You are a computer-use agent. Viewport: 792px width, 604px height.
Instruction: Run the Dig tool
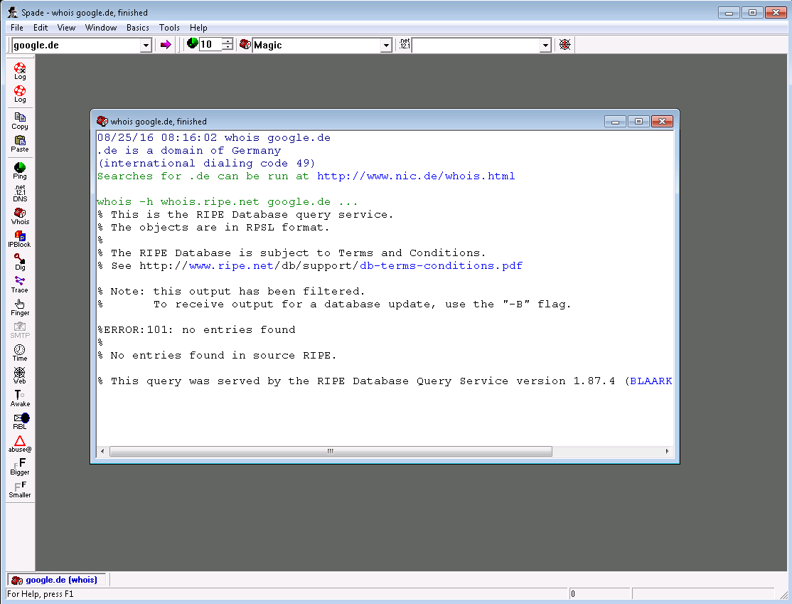pyautogui.click(x=20, y=262)
